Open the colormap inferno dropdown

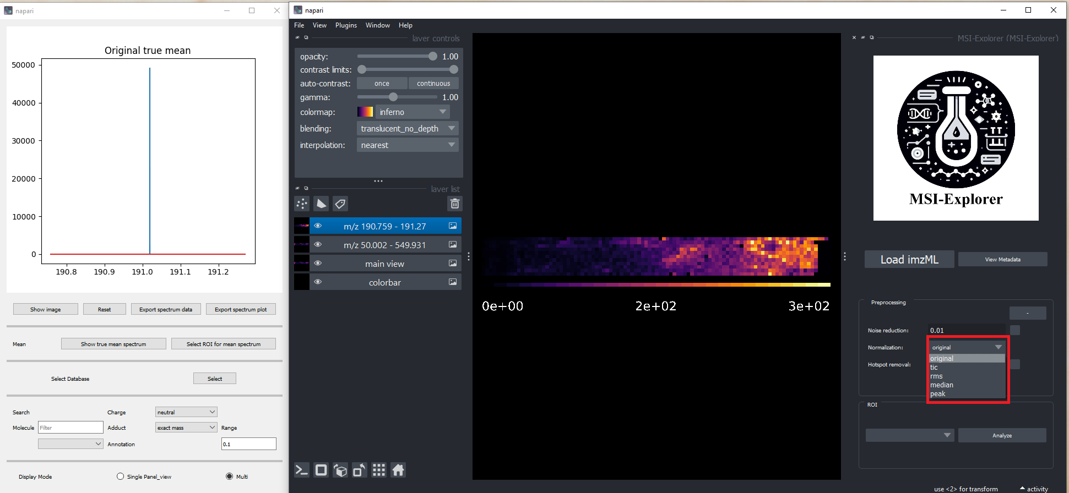[411, 112]
